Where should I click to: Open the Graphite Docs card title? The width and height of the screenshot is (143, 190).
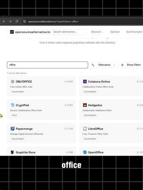(26, 152)
